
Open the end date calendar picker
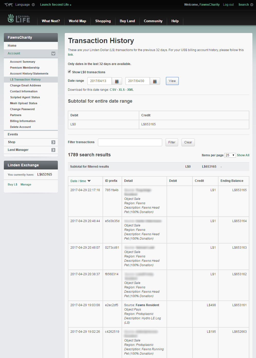[155, 81]
